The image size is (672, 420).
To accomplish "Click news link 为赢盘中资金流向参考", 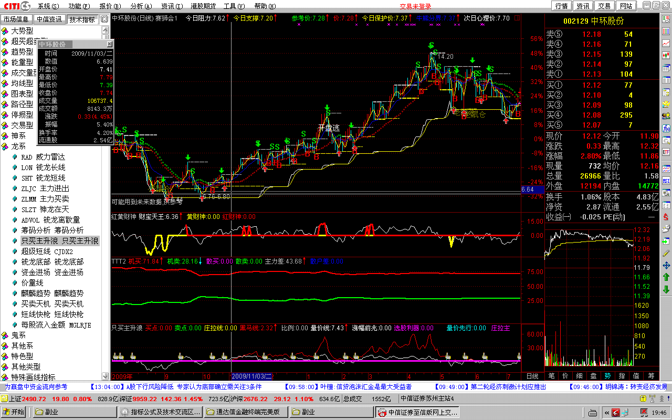I will click(x=36, y=387).
